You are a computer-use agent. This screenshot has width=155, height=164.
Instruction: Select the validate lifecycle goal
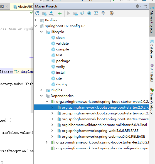point(62,43)
